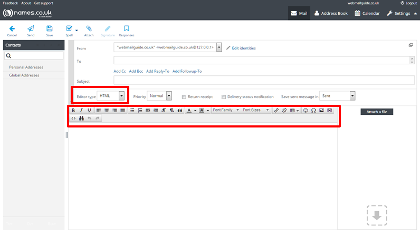Open the Priority dropdown
This screenshot has height=236, width=420.
(x=159, y=96)
